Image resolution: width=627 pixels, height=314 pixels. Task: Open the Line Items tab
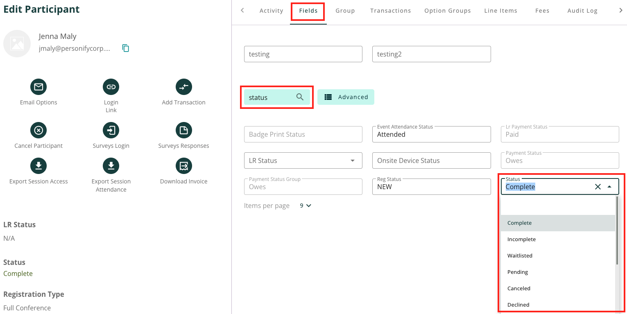[501, 11]
